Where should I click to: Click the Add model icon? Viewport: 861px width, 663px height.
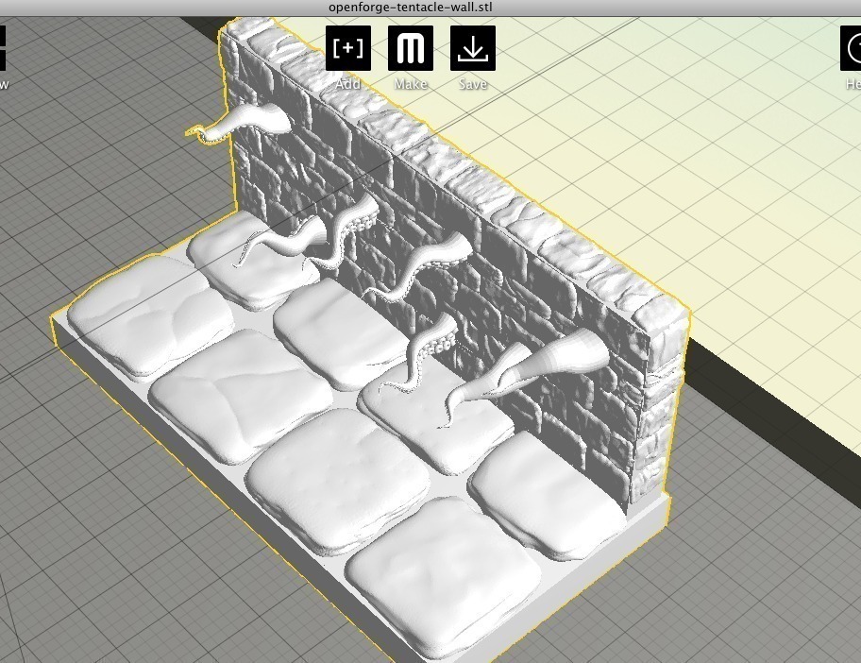[348, 48]
